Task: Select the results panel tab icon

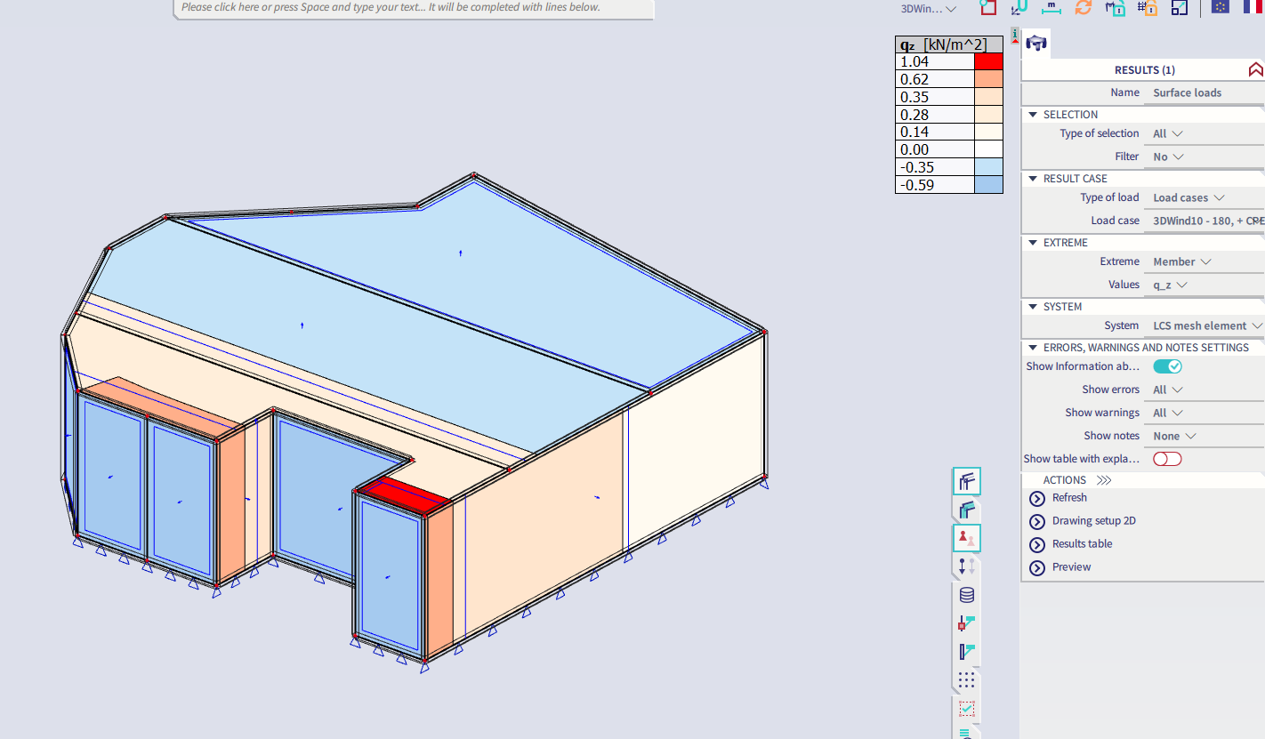Action: [1036, 43]
